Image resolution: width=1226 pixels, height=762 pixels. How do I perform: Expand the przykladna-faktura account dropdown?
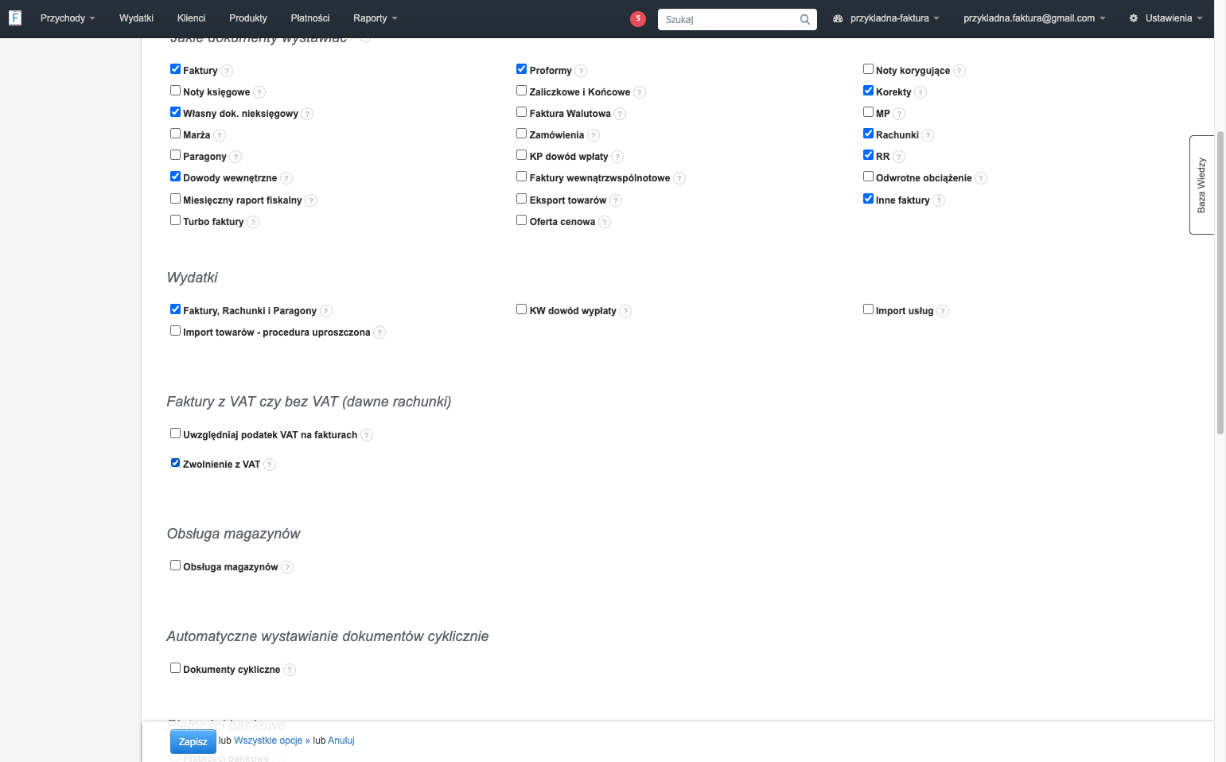click(x=886, y=18)
